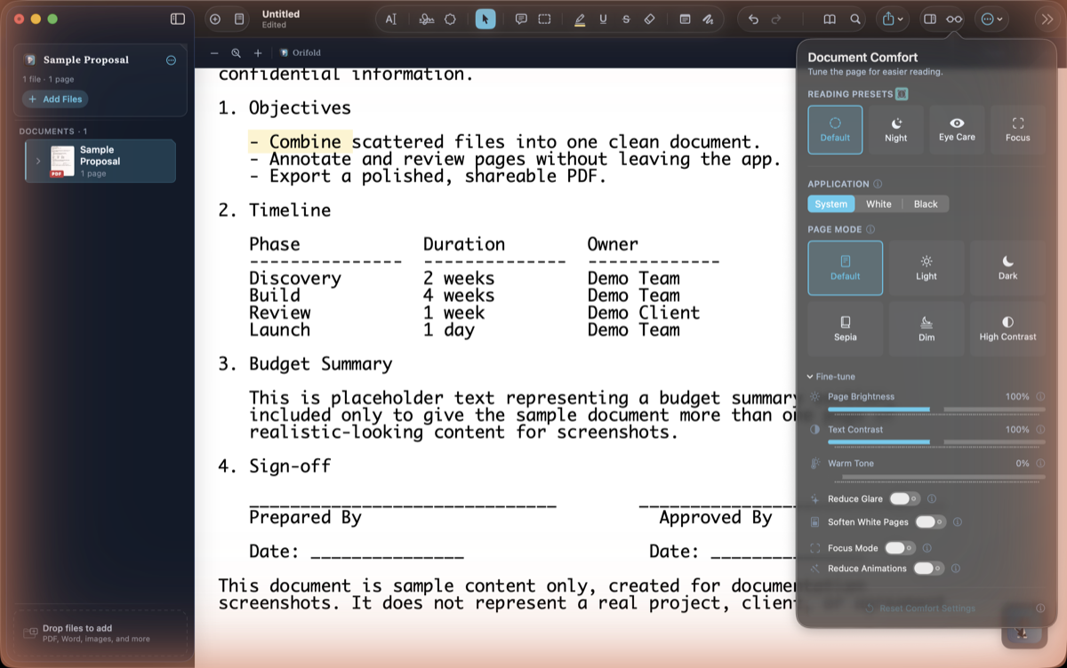1067x668 pixels.
Task: Choose the High Contrast page mode
Action: pos(1007,329)
